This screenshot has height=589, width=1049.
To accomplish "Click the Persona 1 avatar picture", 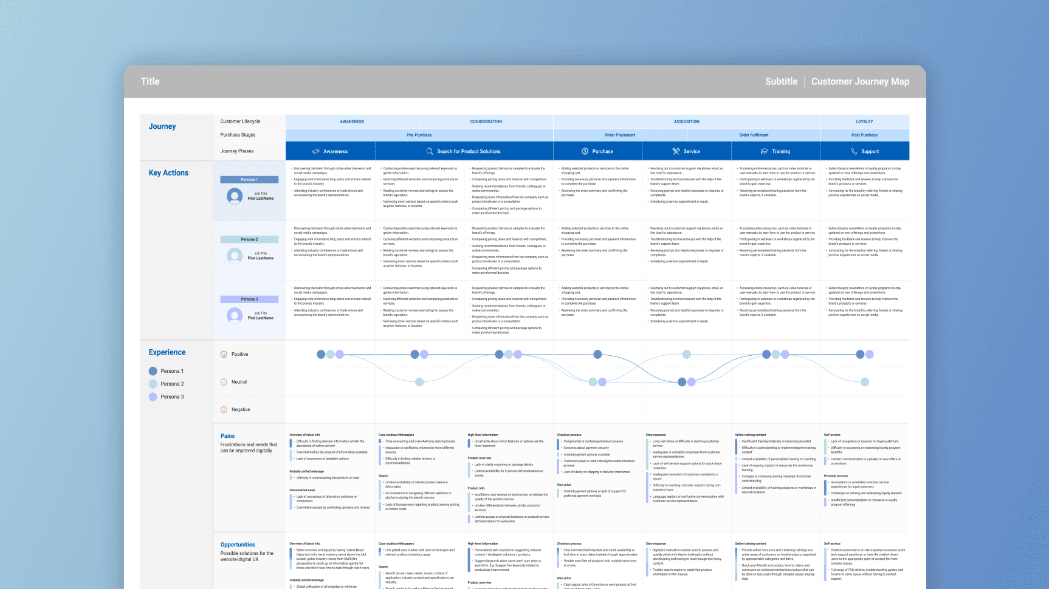I will [235, 196].
